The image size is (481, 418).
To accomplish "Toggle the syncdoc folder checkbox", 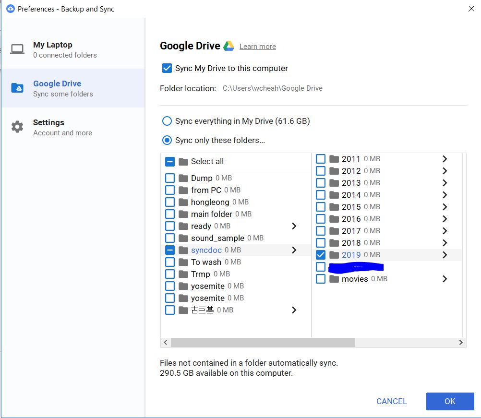I will point(170,250).
